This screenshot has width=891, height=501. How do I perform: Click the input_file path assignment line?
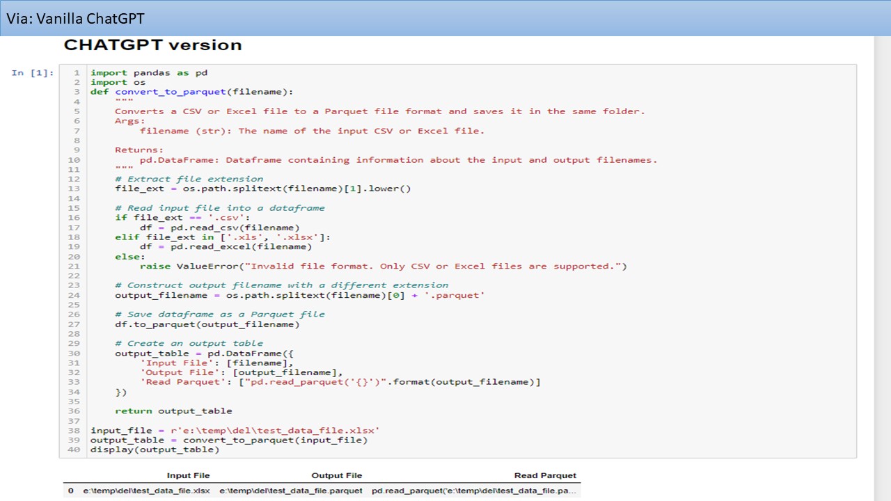(x=235, y=430)
